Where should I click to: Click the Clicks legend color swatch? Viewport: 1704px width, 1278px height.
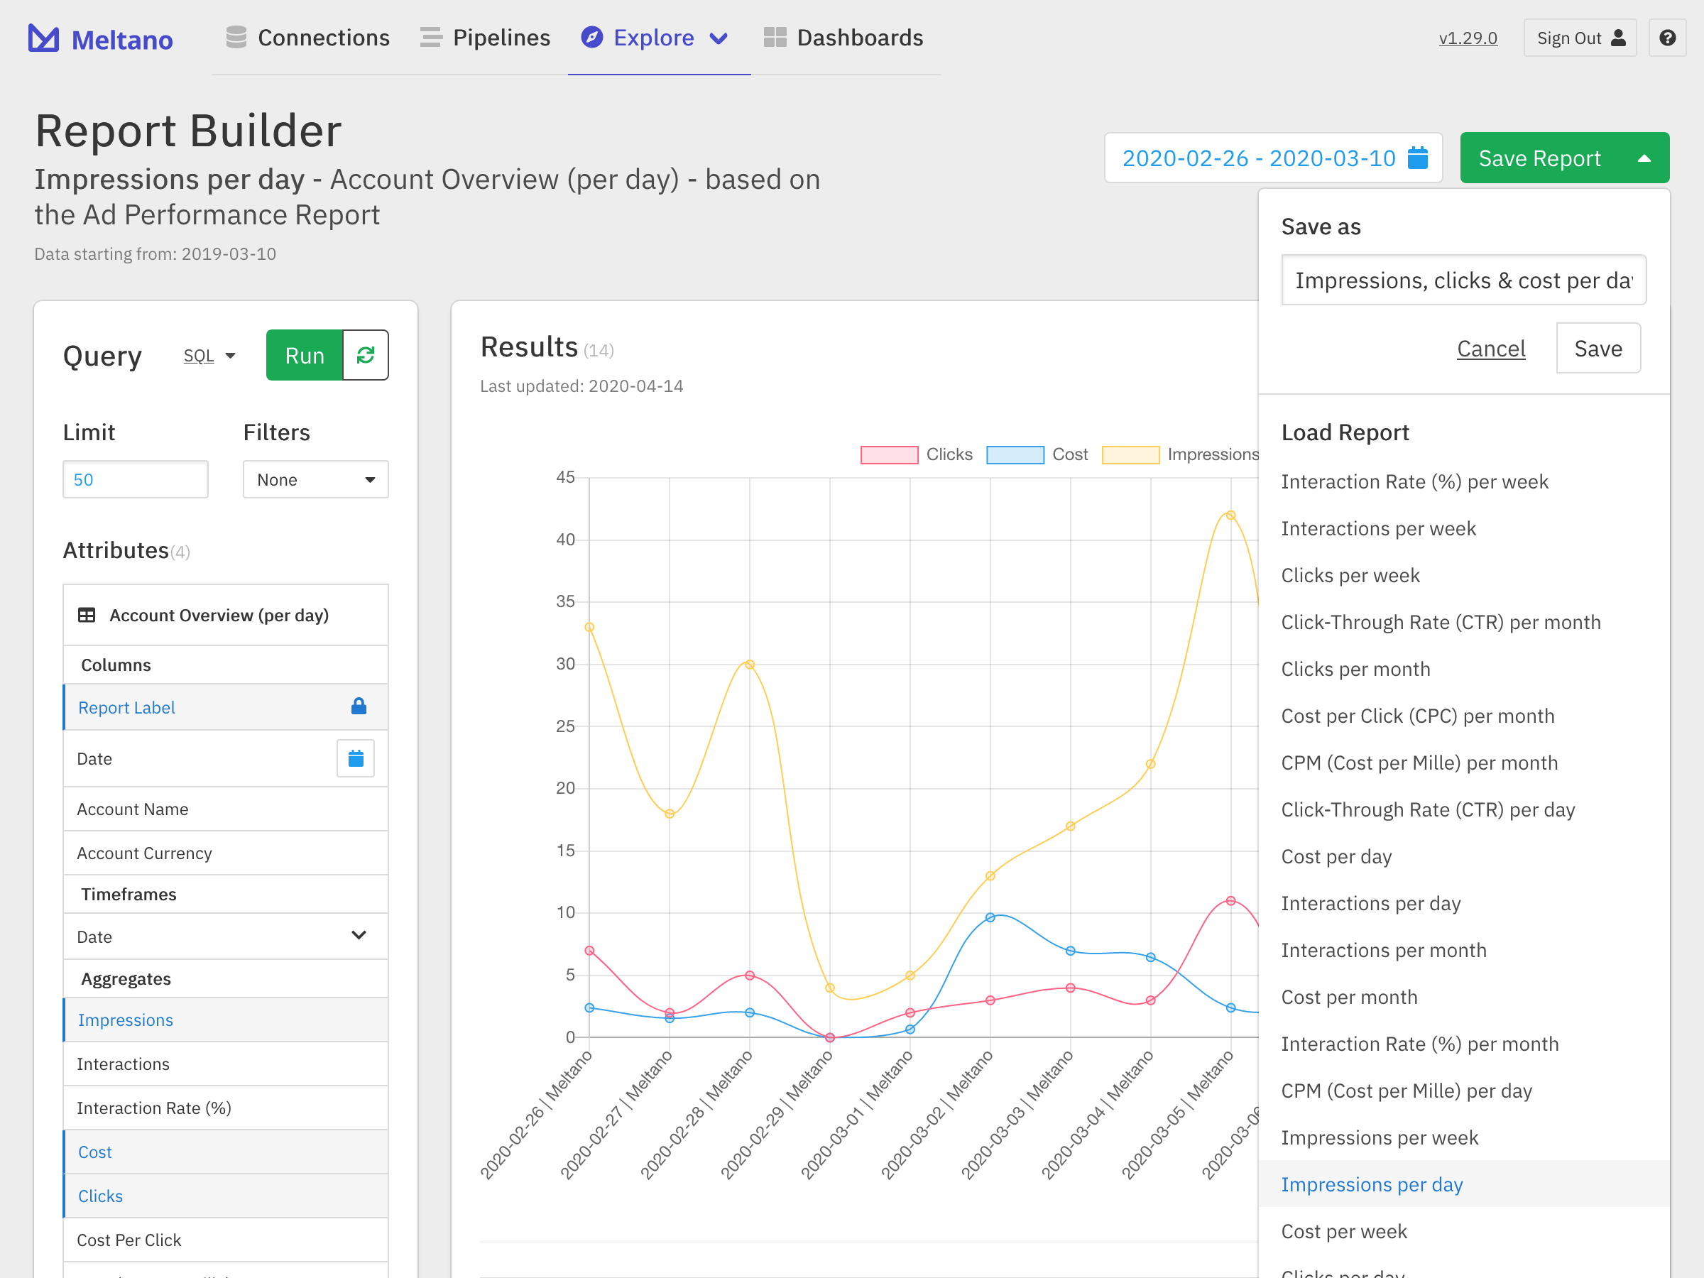pyautogui.click(x=888, y=454)
